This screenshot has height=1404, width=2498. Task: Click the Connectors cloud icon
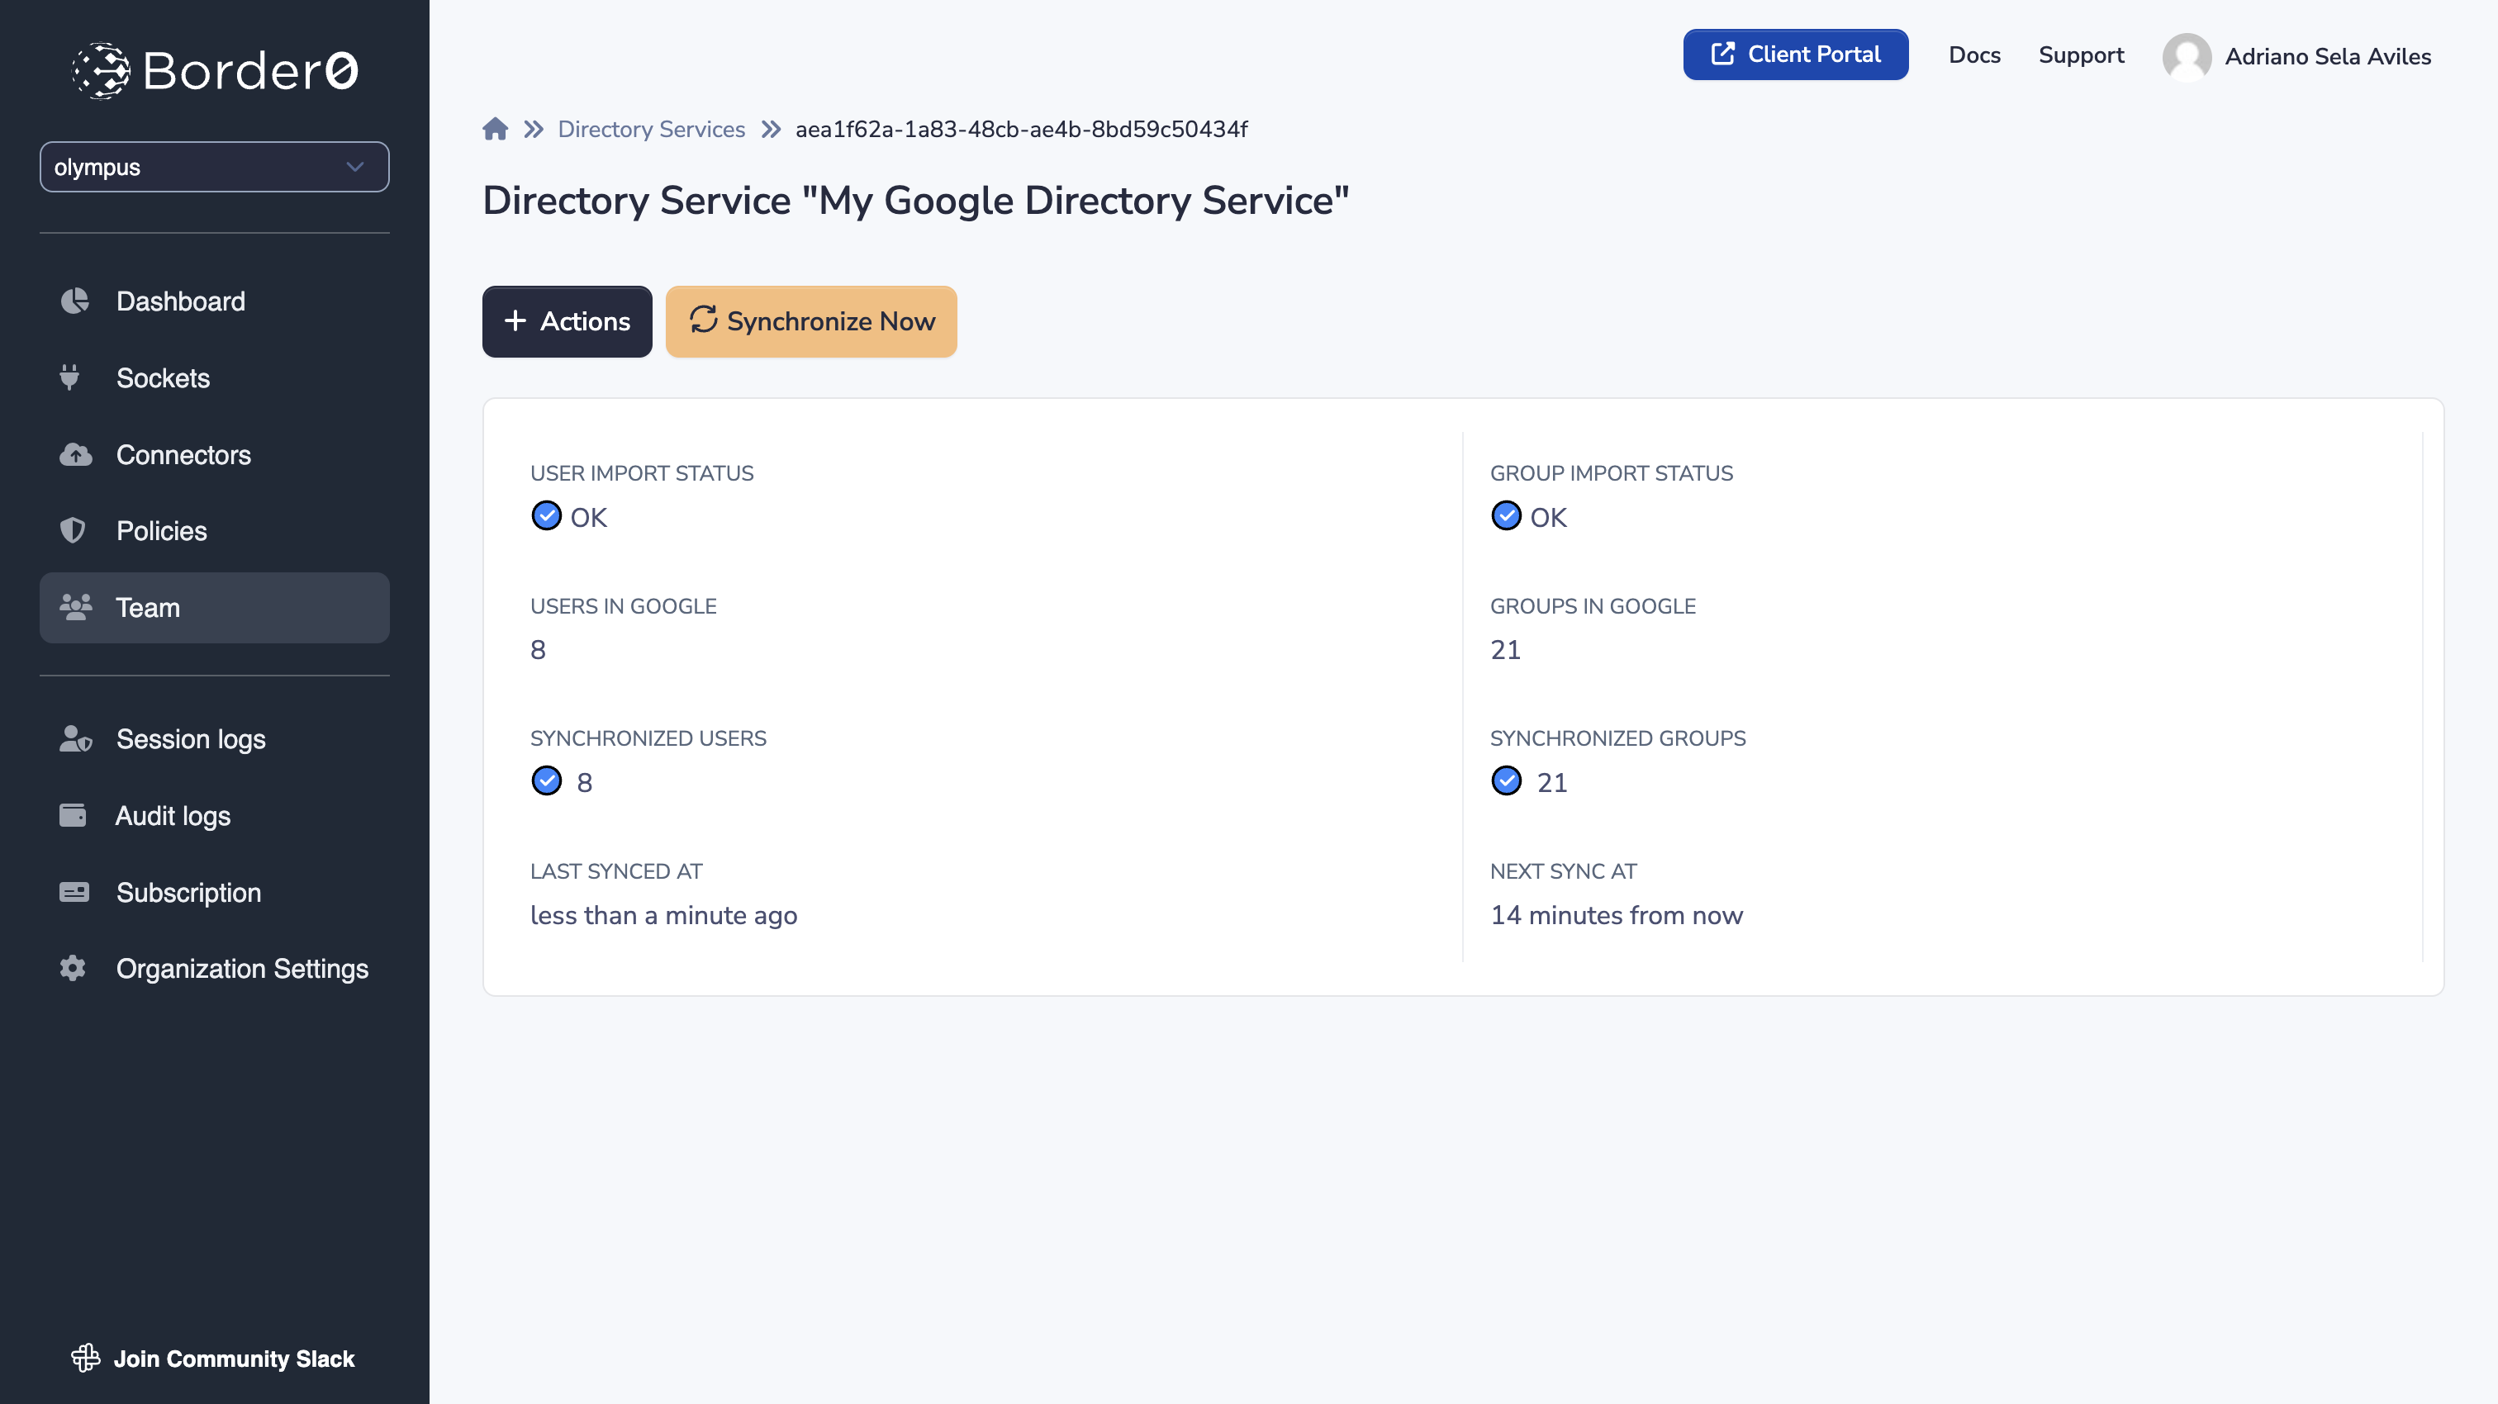[74, 453]
